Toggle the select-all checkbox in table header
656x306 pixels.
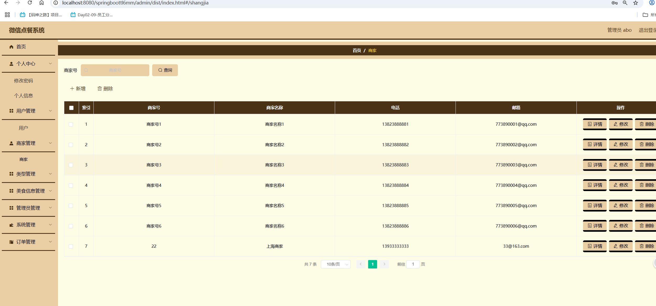click(x=71, y=108)
